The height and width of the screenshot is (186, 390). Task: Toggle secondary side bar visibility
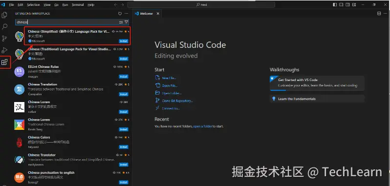(347, 5)
